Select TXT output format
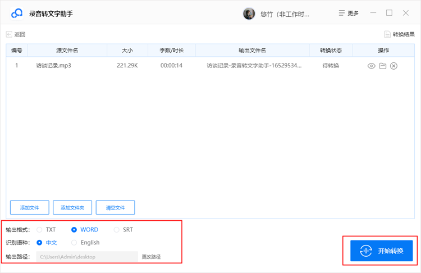421x273 pixels. [x=46, y=230]
